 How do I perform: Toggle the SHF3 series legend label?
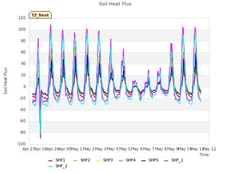click(108, 160)
